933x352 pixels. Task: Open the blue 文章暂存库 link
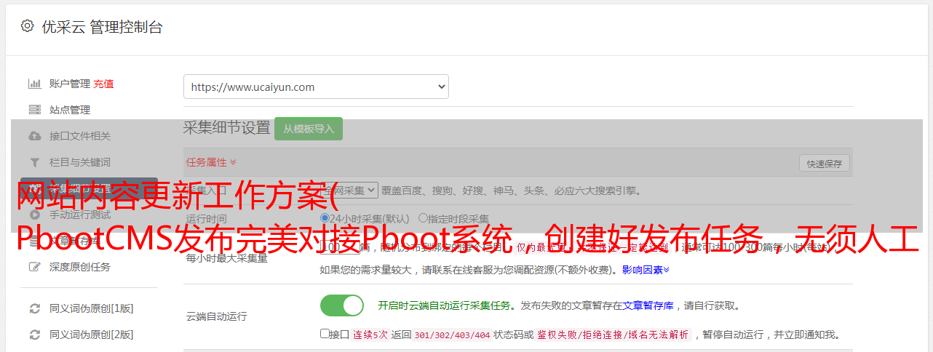pyautogui.click(x=648, y=305)
